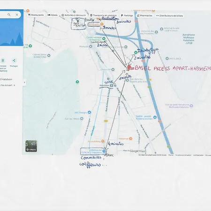The image size is (211, 211).
Task: Collapse the side panel arrow
Action: pyautogui.click(x=24, y=82)
